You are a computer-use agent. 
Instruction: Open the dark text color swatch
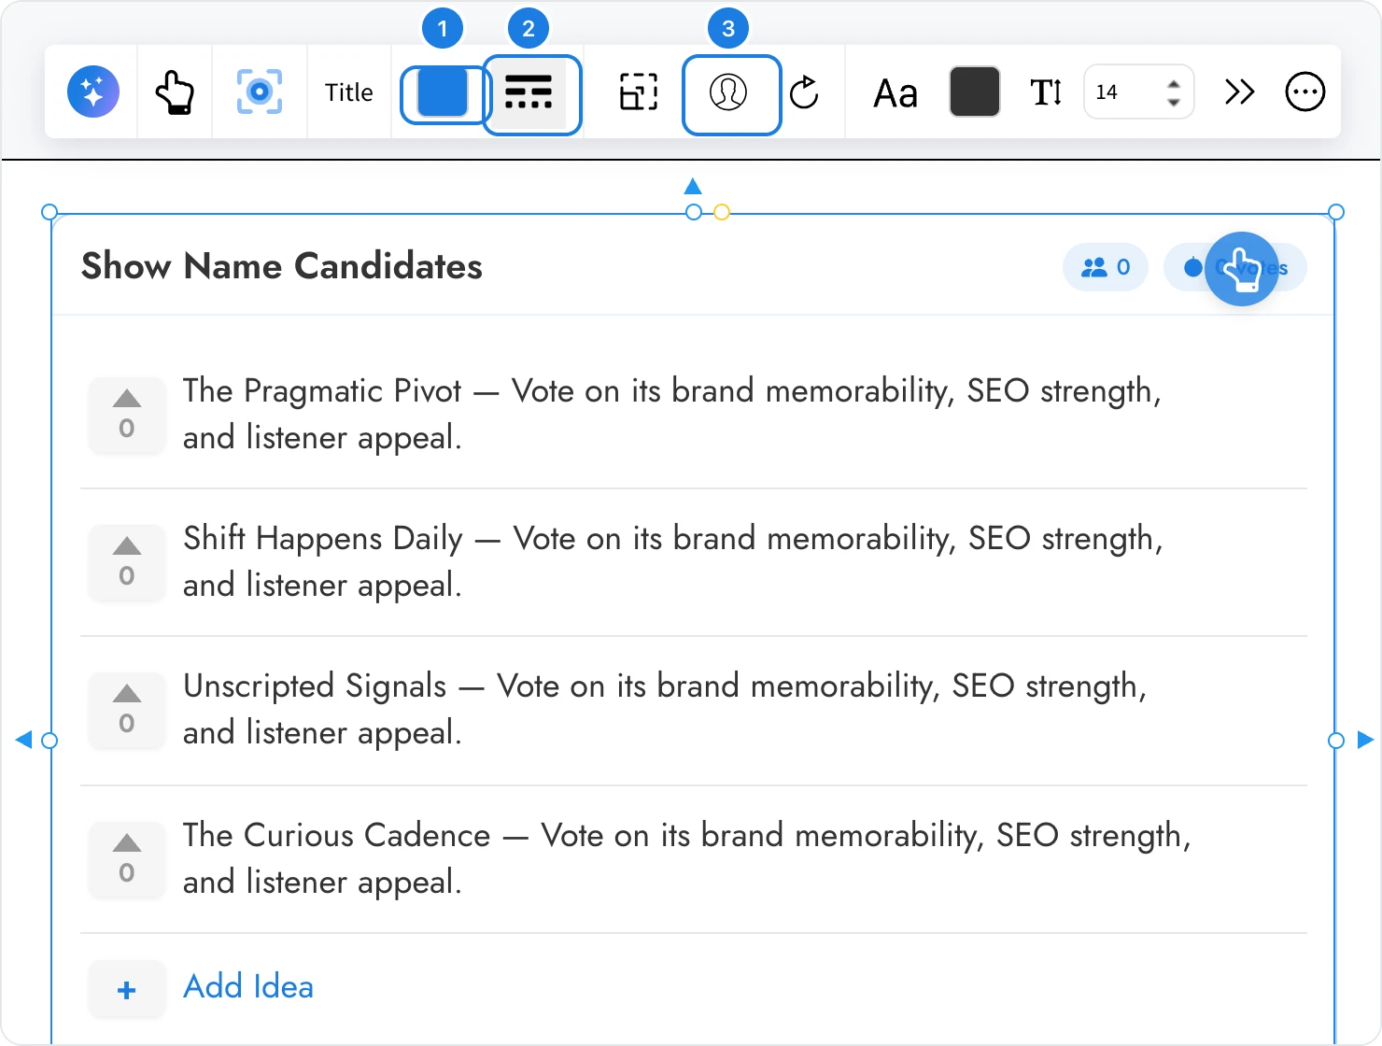pyautogui.click(x=975, y=92)
